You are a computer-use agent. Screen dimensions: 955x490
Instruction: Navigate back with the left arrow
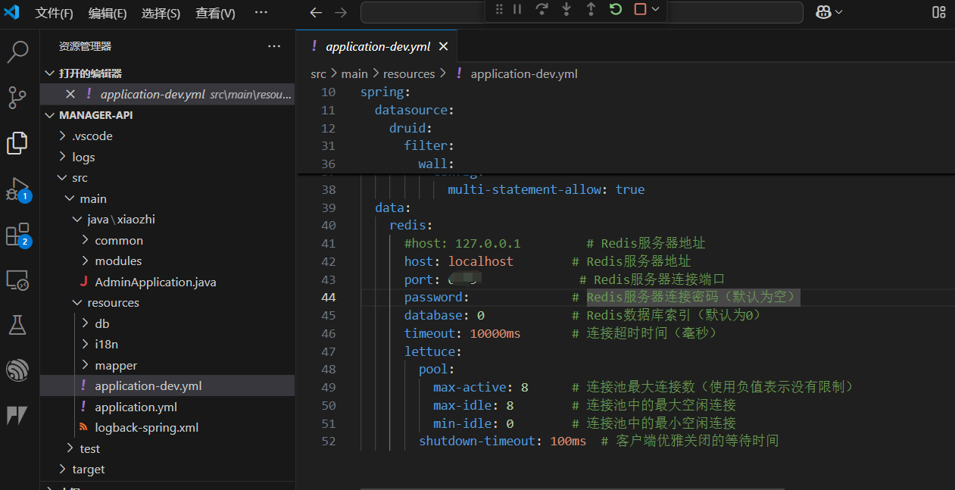317,13
